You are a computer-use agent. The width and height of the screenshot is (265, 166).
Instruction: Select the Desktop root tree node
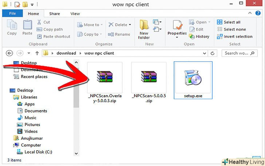click(21, 90)
